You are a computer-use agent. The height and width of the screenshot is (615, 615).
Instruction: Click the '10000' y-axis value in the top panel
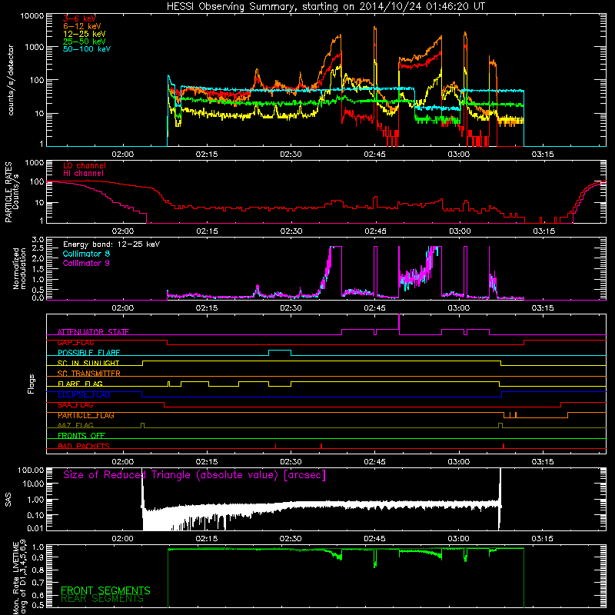point(32,16)
